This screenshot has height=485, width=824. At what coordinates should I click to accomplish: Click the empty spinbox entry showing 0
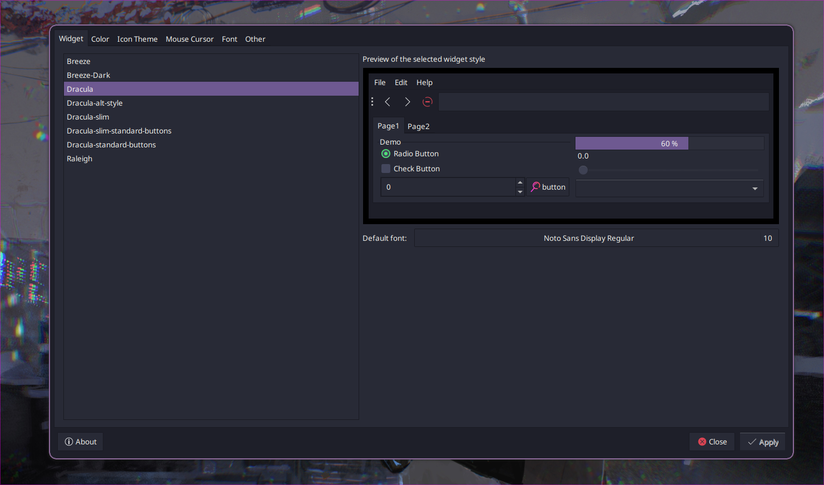[445, 187]
